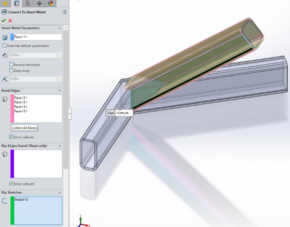Open the DimXpertManager crosshair tab
The height and width of the screenshot is (227, 290).
(39, 3)
